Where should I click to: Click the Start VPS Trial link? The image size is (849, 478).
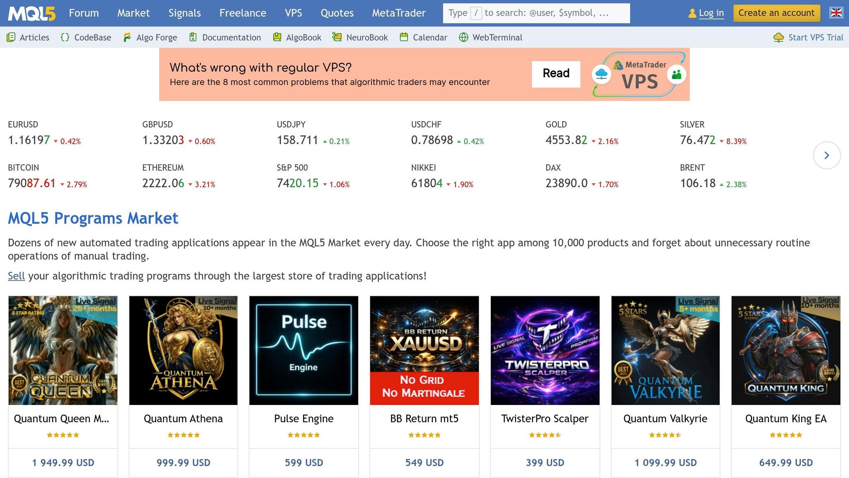[x=816, y=37]
